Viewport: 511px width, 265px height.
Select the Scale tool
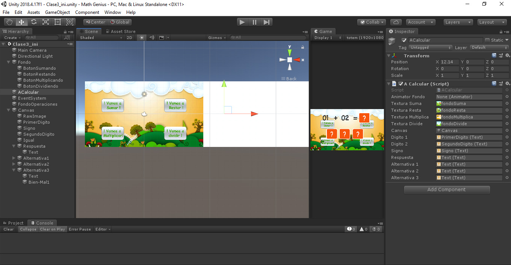(x=46, y=22)
